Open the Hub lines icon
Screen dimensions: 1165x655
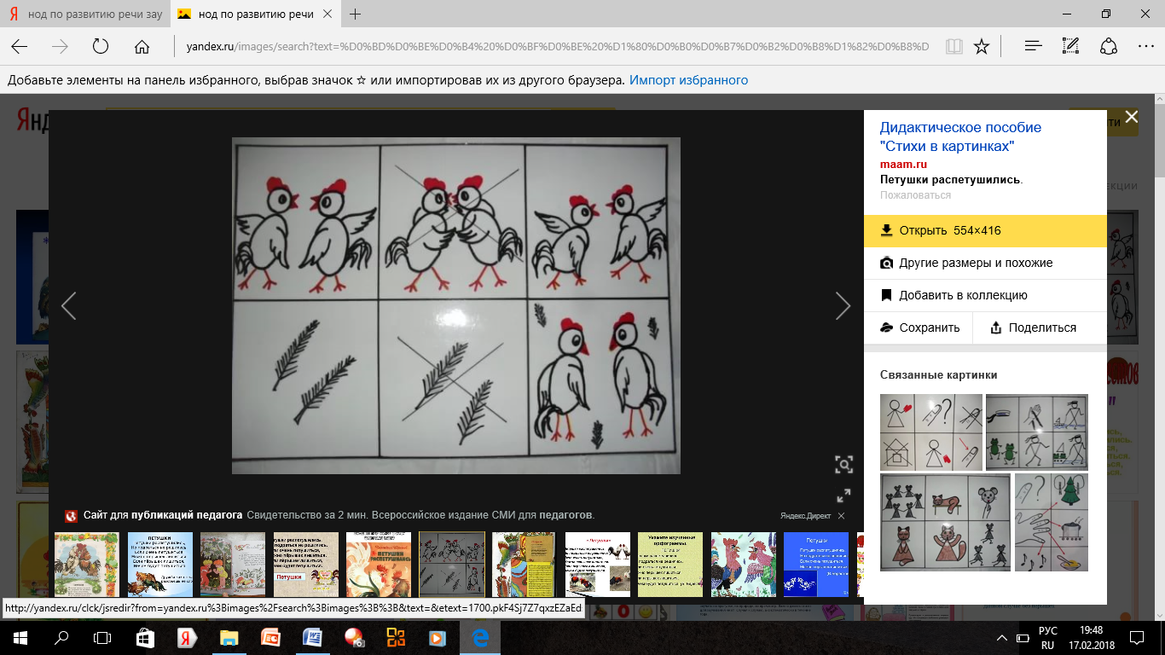pos(1033,46)
